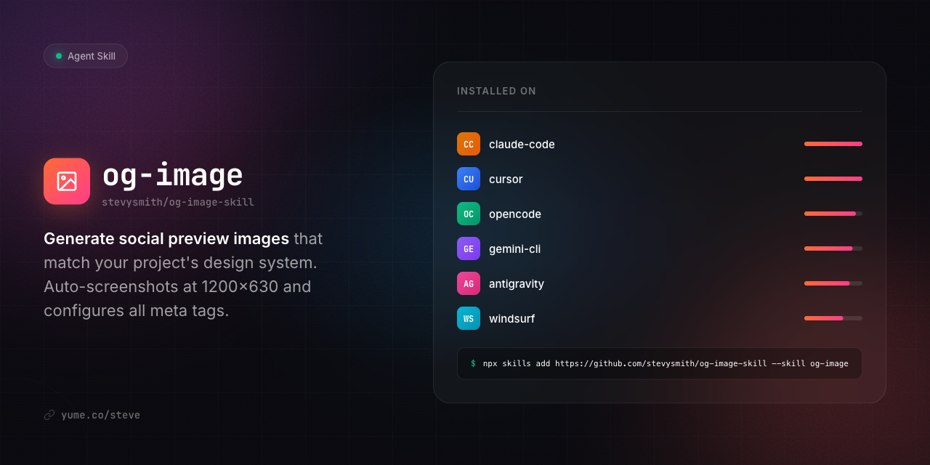Click the og-image picture app icon

pos(67,182)
